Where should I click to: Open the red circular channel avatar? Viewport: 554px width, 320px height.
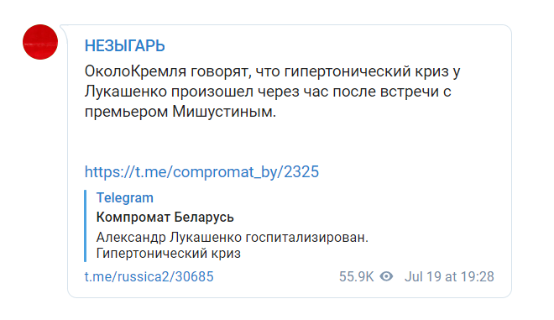(x=40, y=42)
